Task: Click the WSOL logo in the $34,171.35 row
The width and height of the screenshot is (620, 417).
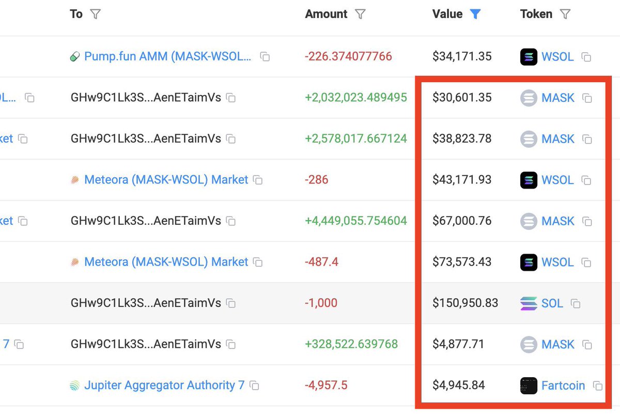Action: 529,56
